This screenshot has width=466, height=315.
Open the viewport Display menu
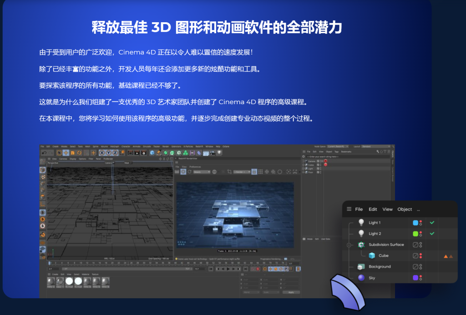click(x=73, y=159)
